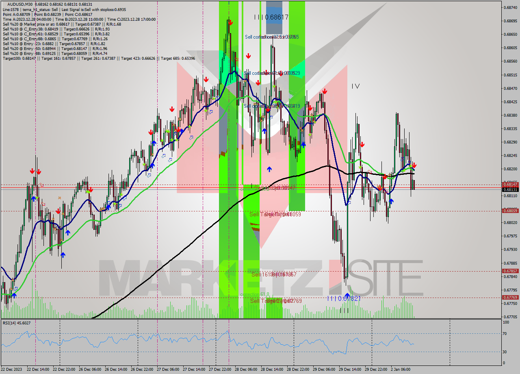
Task: Click the 0.68605 price axis label
Action: point(510,48)
